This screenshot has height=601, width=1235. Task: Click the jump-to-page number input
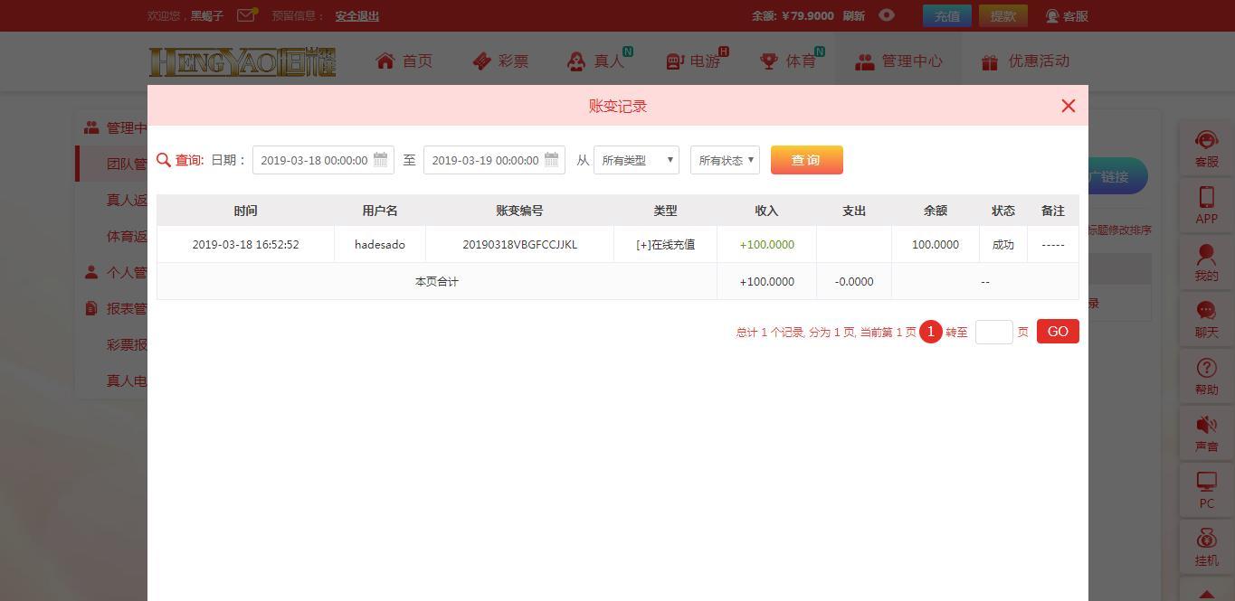[993, 332]
